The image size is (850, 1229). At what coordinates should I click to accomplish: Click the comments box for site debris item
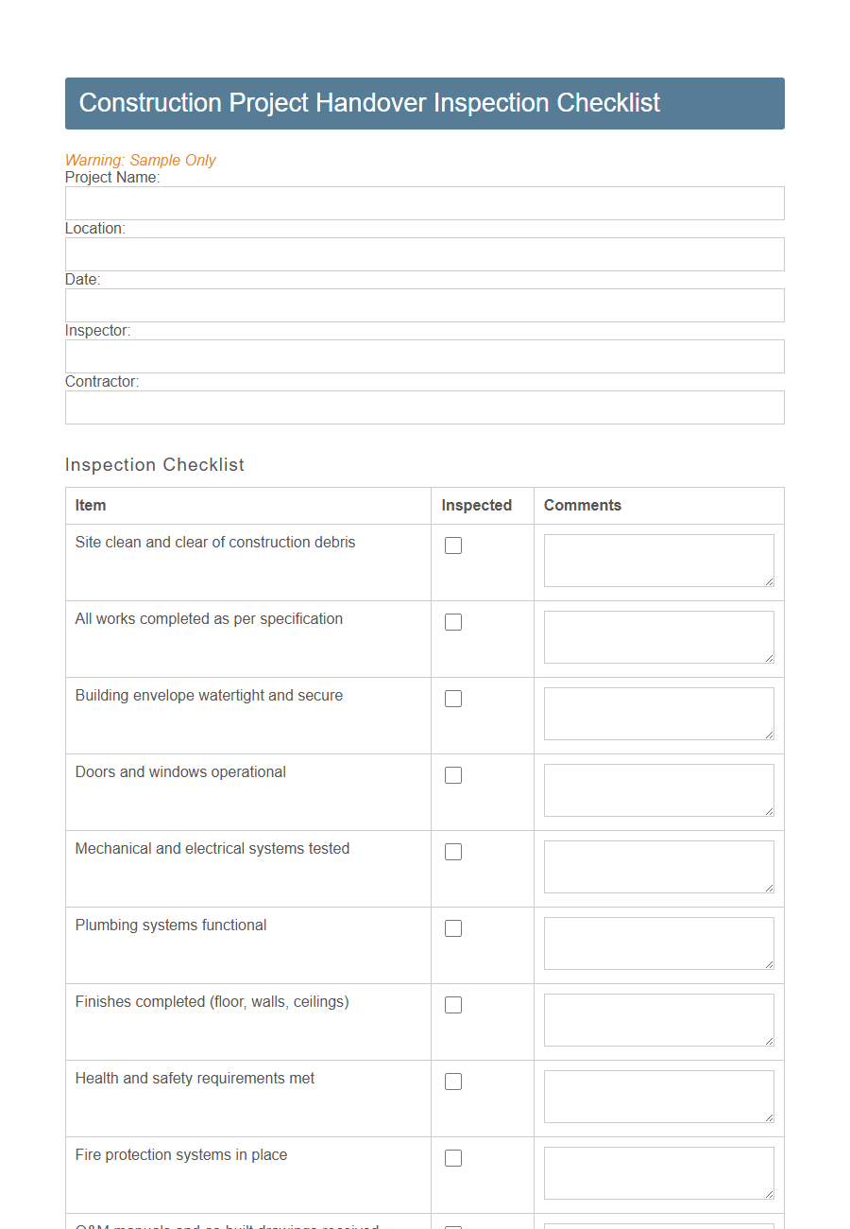pyautogui.click(x=658, y=560)
